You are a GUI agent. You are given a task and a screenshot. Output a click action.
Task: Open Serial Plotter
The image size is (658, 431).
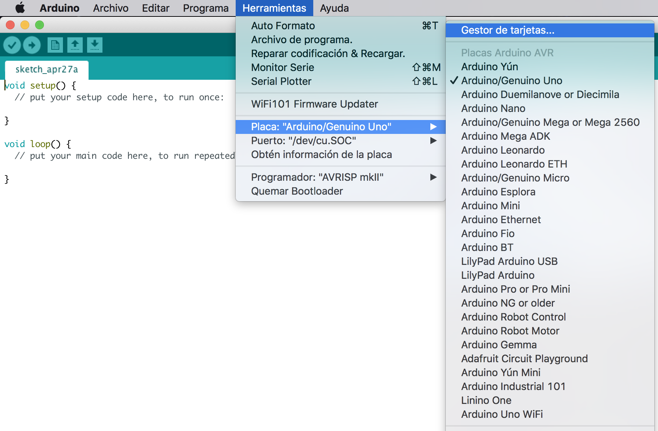coord(340,81)
